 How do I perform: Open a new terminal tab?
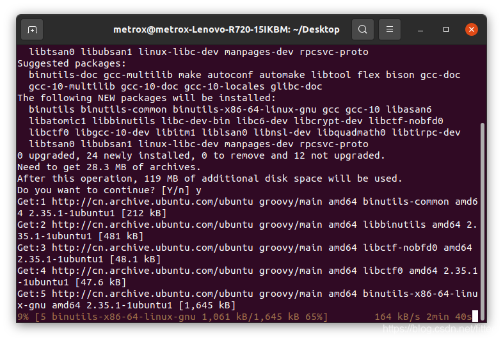pyautogui.click(x=32, y=29)
